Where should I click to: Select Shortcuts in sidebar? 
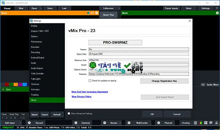click(47, 84)
